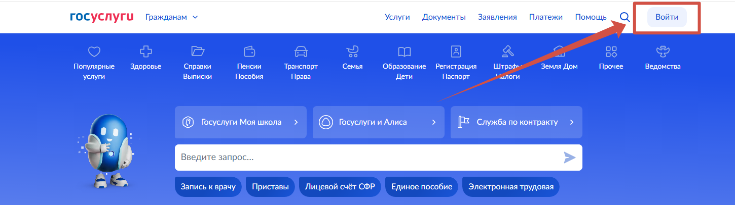Click Регистрация Паспорт document icon
The image size is (735, 205).
456,52
